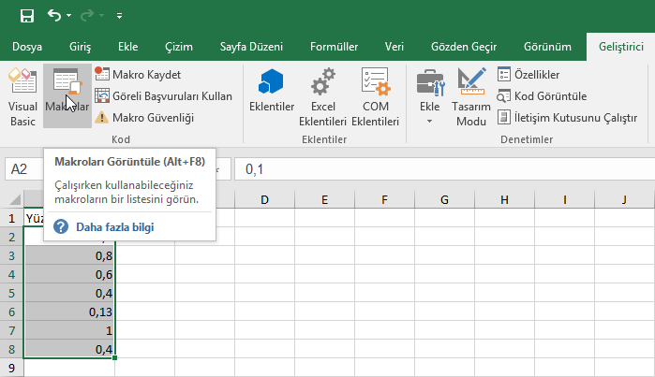The height and width of the screenshot is (377, 655).
Task: Select row 3 header
Action: pyautogui.click(x=11, y=255)
